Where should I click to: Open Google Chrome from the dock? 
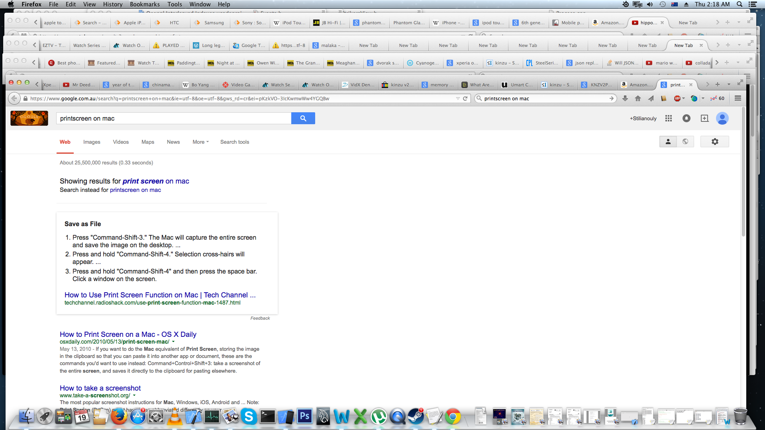coord(453,417)
